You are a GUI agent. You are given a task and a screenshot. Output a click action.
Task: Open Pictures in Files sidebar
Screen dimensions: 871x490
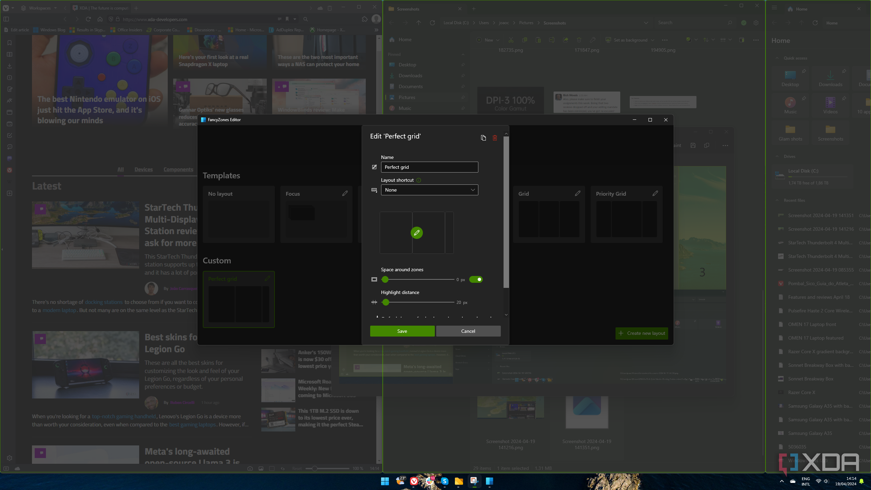coord(407,97)
